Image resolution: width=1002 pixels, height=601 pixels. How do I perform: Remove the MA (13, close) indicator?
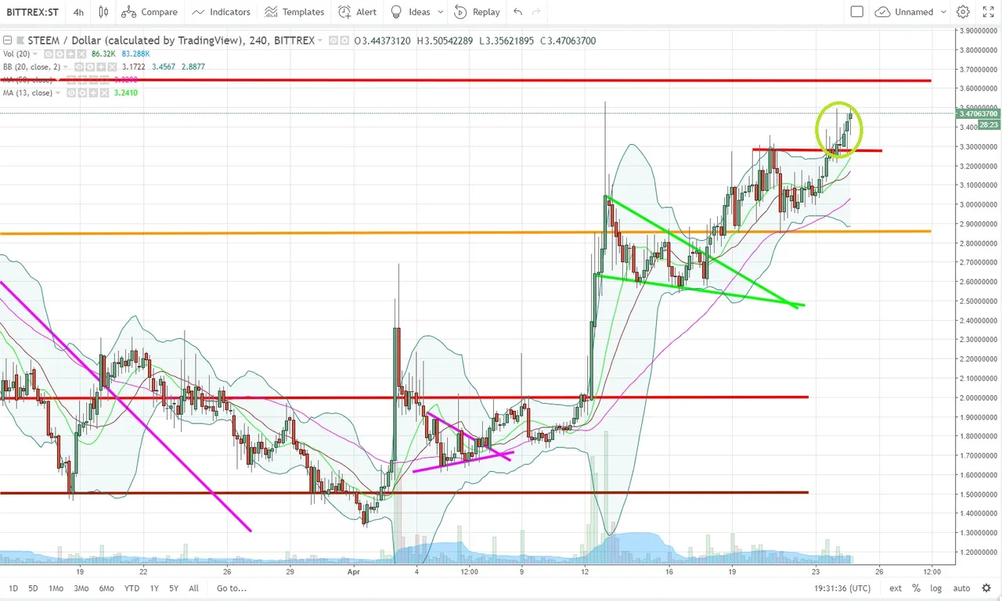[104, 92]
